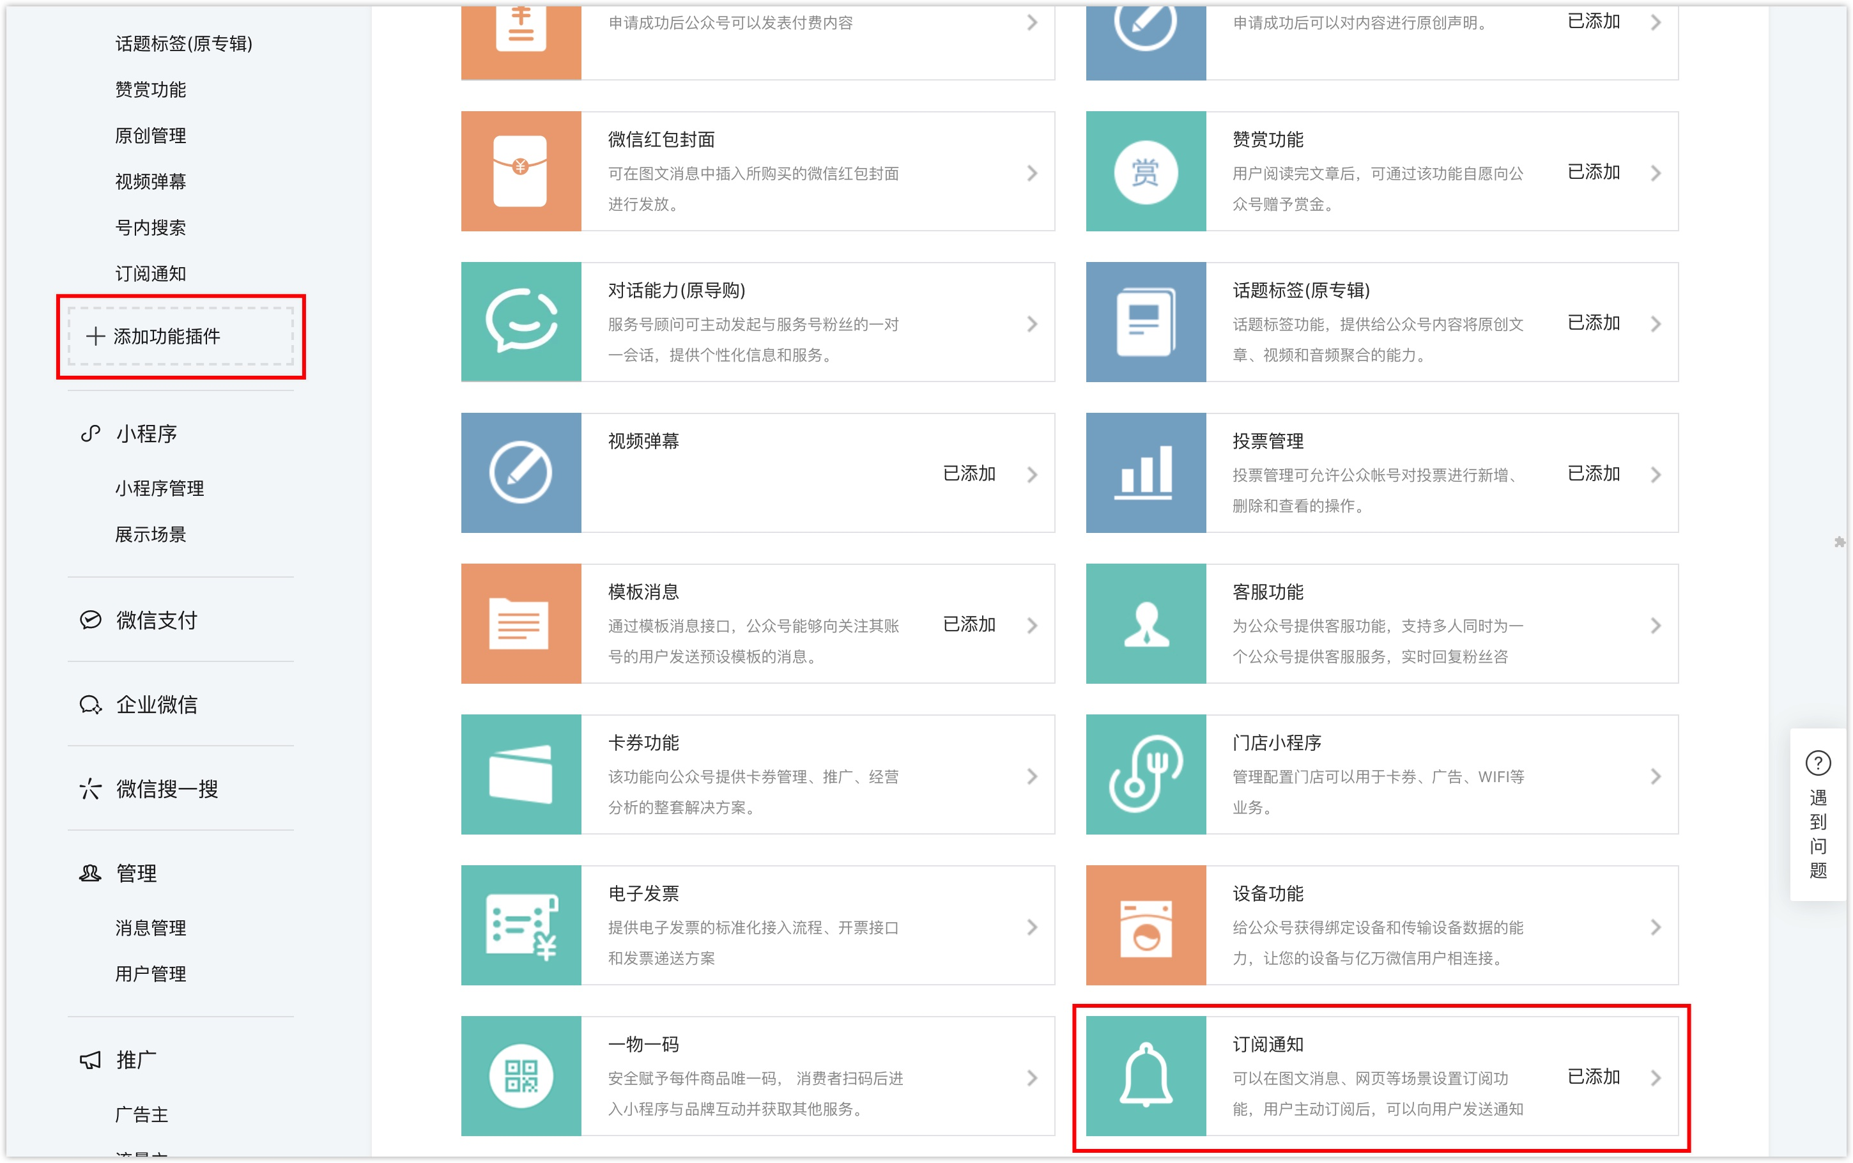Open 号内搜索 in the sidebar

(151, 227)
